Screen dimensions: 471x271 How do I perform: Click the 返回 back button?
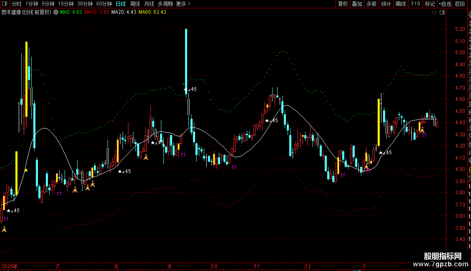[460, 4]
